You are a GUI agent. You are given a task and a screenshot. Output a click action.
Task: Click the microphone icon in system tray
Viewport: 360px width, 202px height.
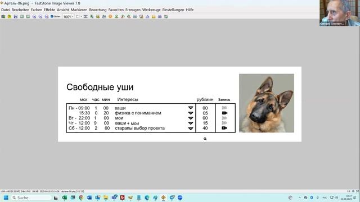pyautogui.click(x=317, y=198)
